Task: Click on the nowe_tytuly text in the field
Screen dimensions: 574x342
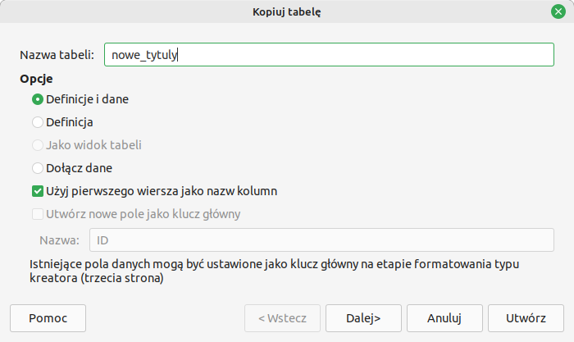Action: click(144, 55)
